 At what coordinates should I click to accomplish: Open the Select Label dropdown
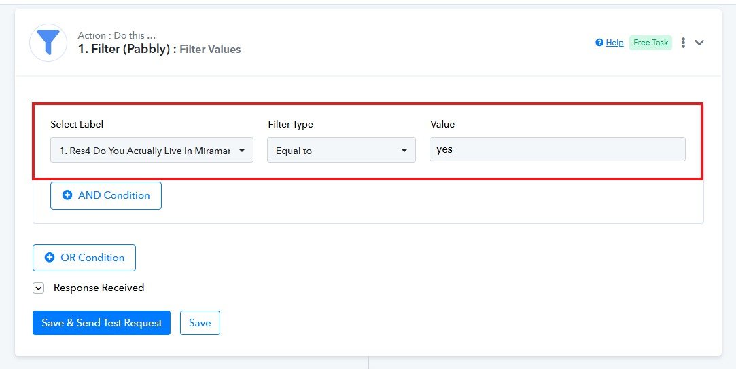152,151
